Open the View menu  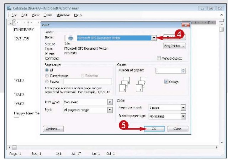(36, 15)
